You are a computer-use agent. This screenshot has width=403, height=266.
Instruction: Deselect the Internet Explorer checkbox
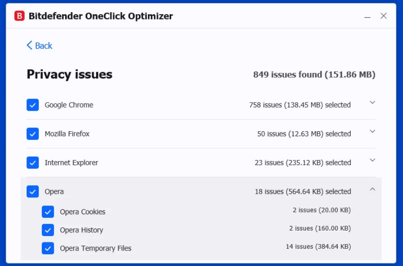(33, 163)
